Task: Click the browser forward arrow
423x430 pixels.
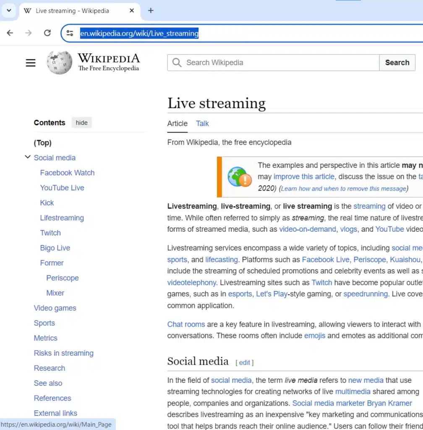Action: pyautogui.click(x=29, y=33)
